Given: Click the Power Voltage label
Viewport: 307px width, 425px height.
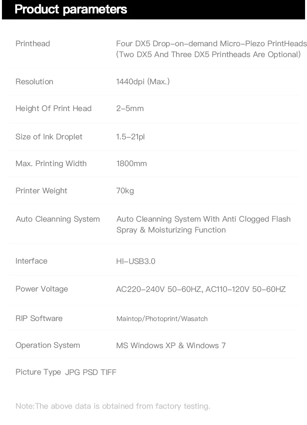Looking at the screenshot, I should (x=42, y=289).
